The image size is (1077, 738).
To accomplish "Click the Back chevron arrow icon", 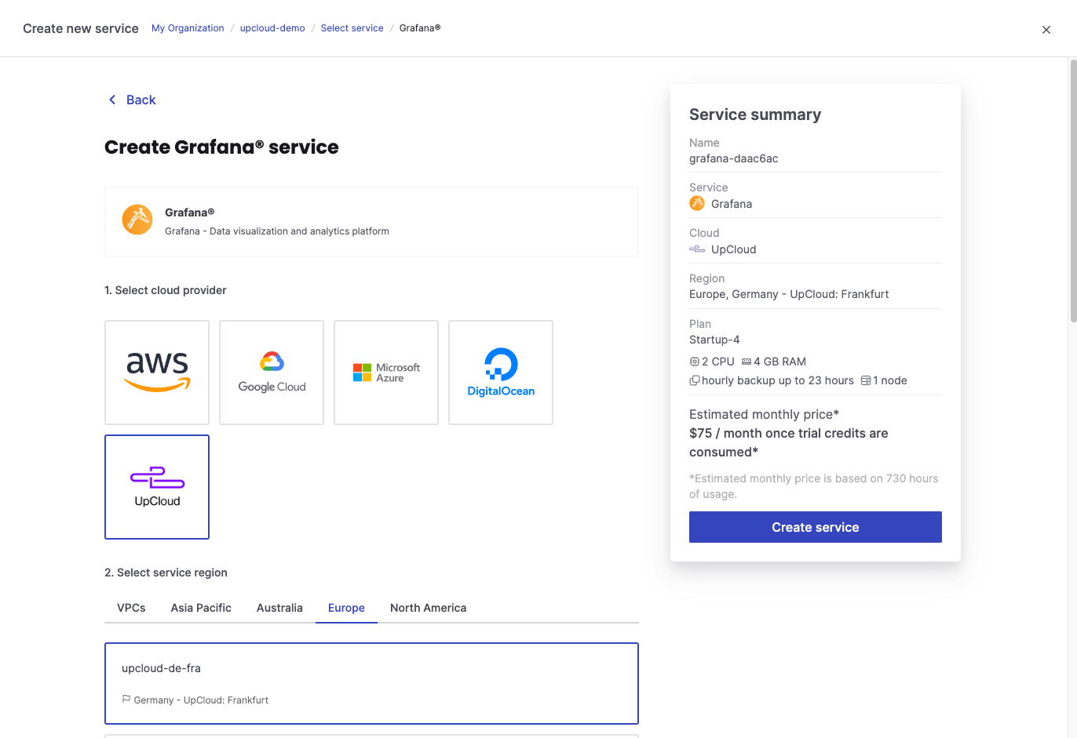I will [112, 100].
